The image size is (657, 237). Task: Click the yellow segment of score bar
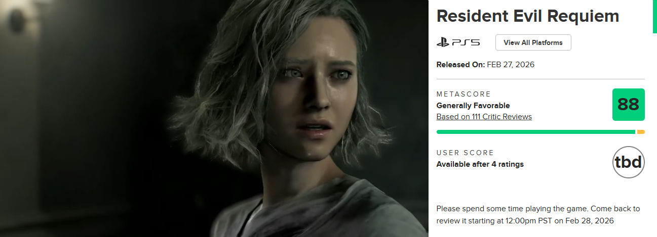pos(641,132)
